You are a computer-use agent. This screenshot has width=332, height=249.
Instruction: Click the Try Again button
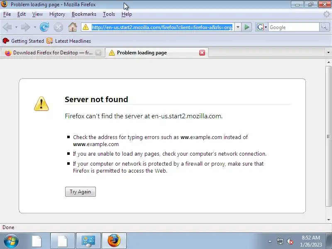[x=81, y=192]
